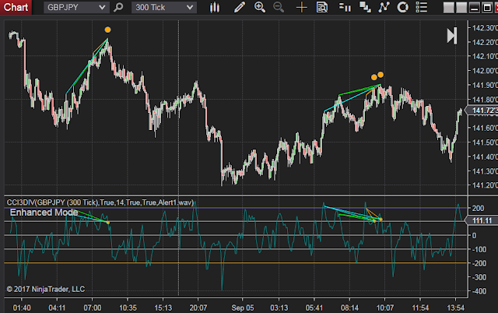Open the drawing tools pencil menu
Viewport: 498px width, 313px height.
click(239, 7)
